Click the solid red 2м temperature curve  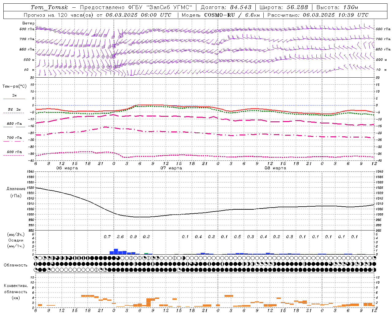pos(205,107)
